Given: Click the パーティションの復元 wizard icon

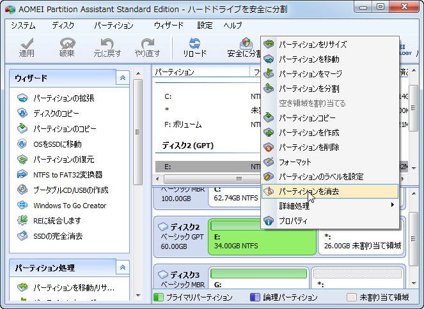Looking at the screenshot, I should pos(22,159).
